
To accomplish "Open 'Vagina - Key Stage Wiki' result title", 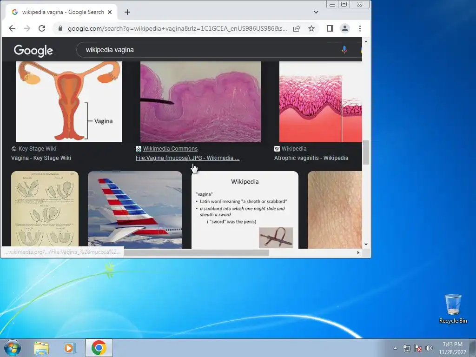I will pyautogui.click(x=41, y=158).
